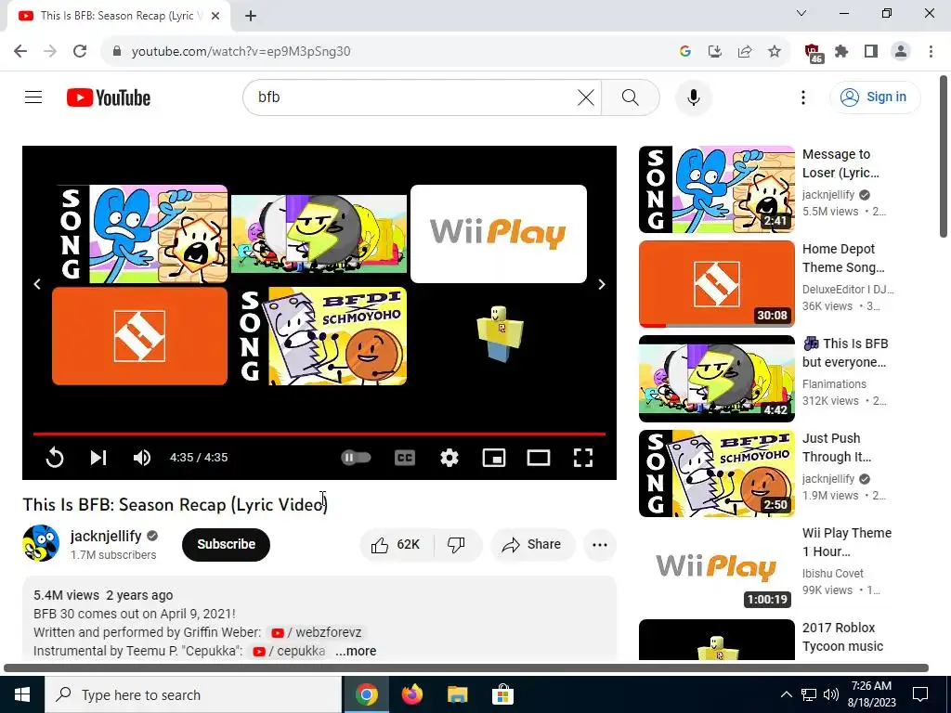
Task: Click the address bar URL
Action: 241,51
